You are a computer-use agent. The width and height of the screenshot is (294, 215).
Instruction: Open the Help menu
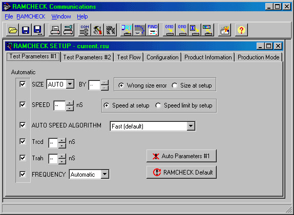(x=82, y=16)
